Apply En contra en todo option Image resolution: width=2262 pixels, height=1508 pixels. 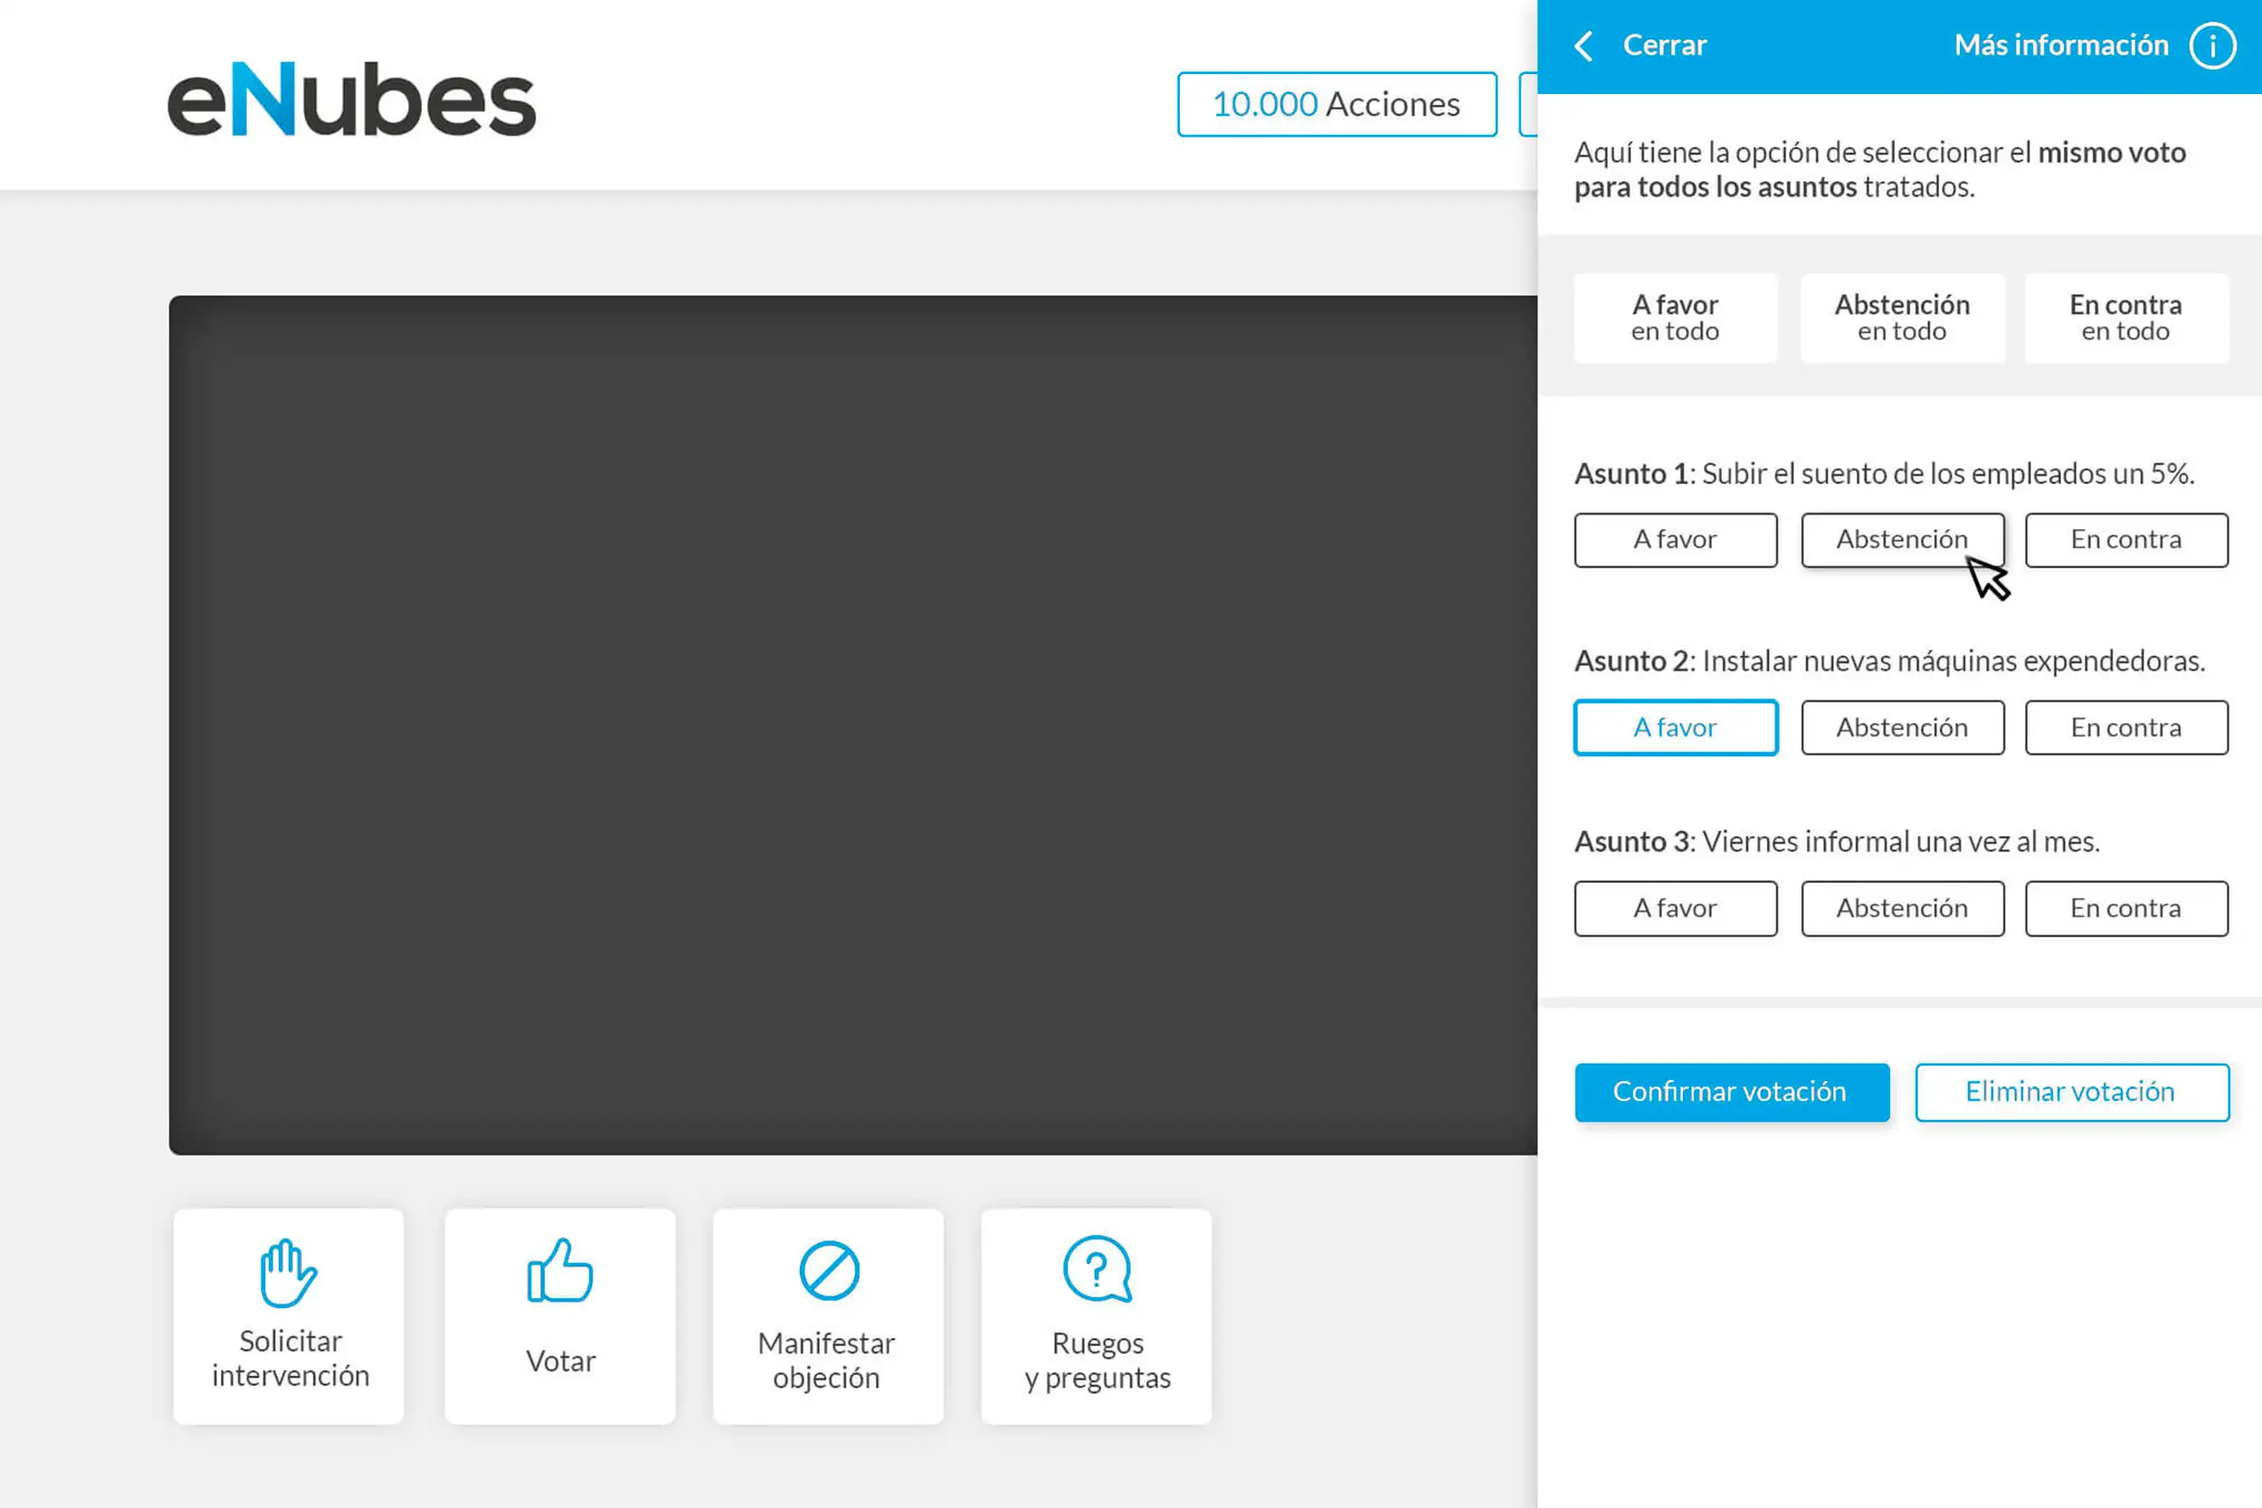[2125, 318]
